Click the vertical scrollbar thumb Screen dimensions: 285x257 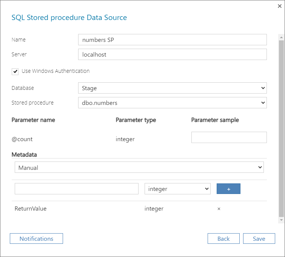281,128
